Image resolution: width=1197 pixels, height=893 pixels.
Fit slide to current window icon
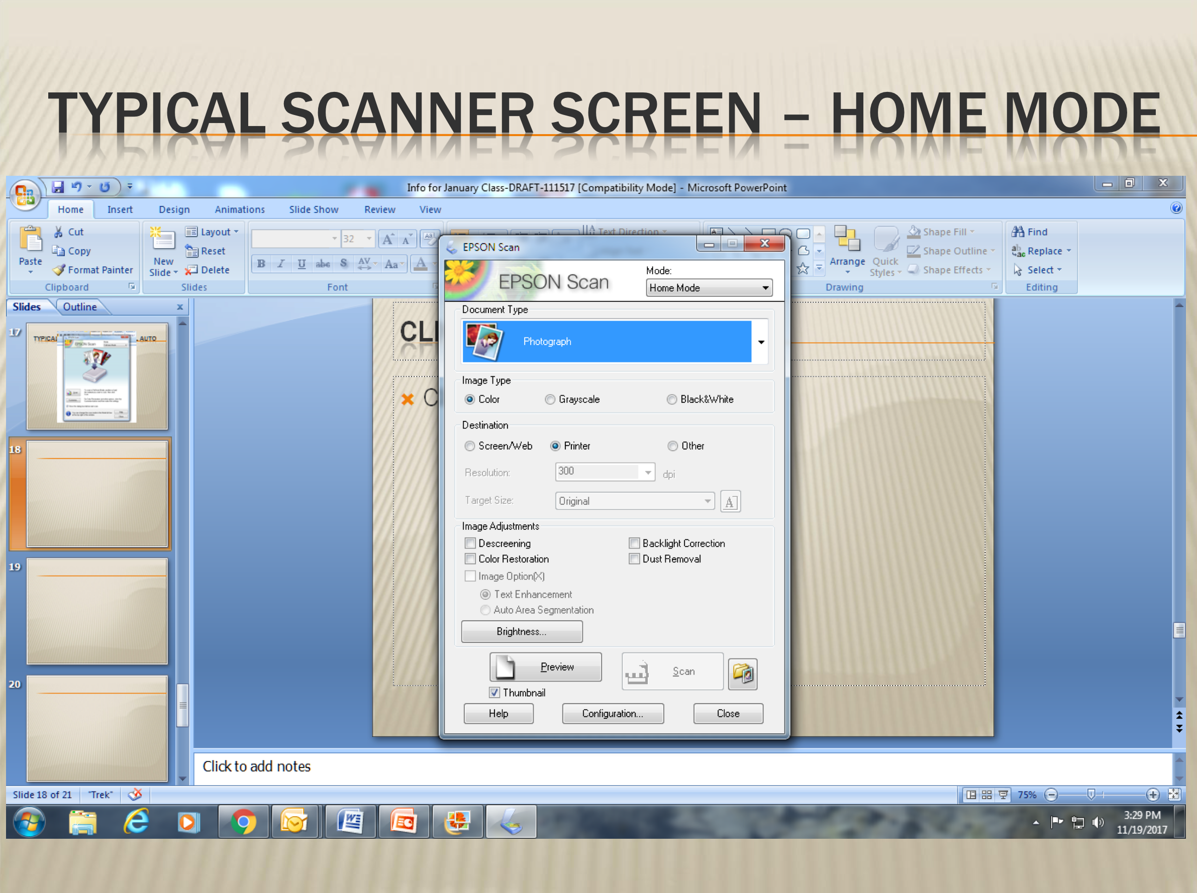(x=1174, y=795)
